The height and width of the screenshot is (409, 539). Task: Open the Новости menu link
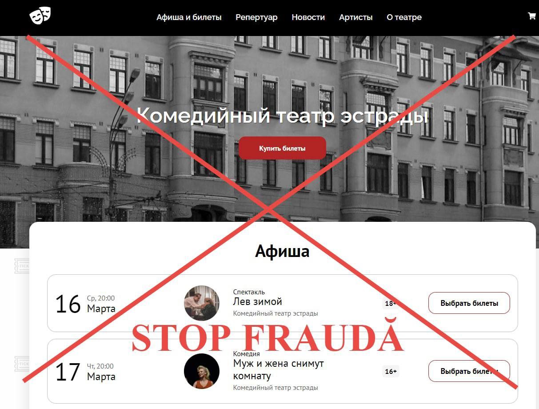(308, 17)
